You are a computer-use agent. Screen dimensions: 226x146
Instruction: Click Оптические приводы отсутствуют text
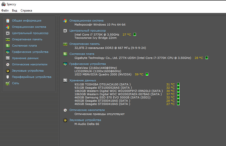tap(99, 114)
